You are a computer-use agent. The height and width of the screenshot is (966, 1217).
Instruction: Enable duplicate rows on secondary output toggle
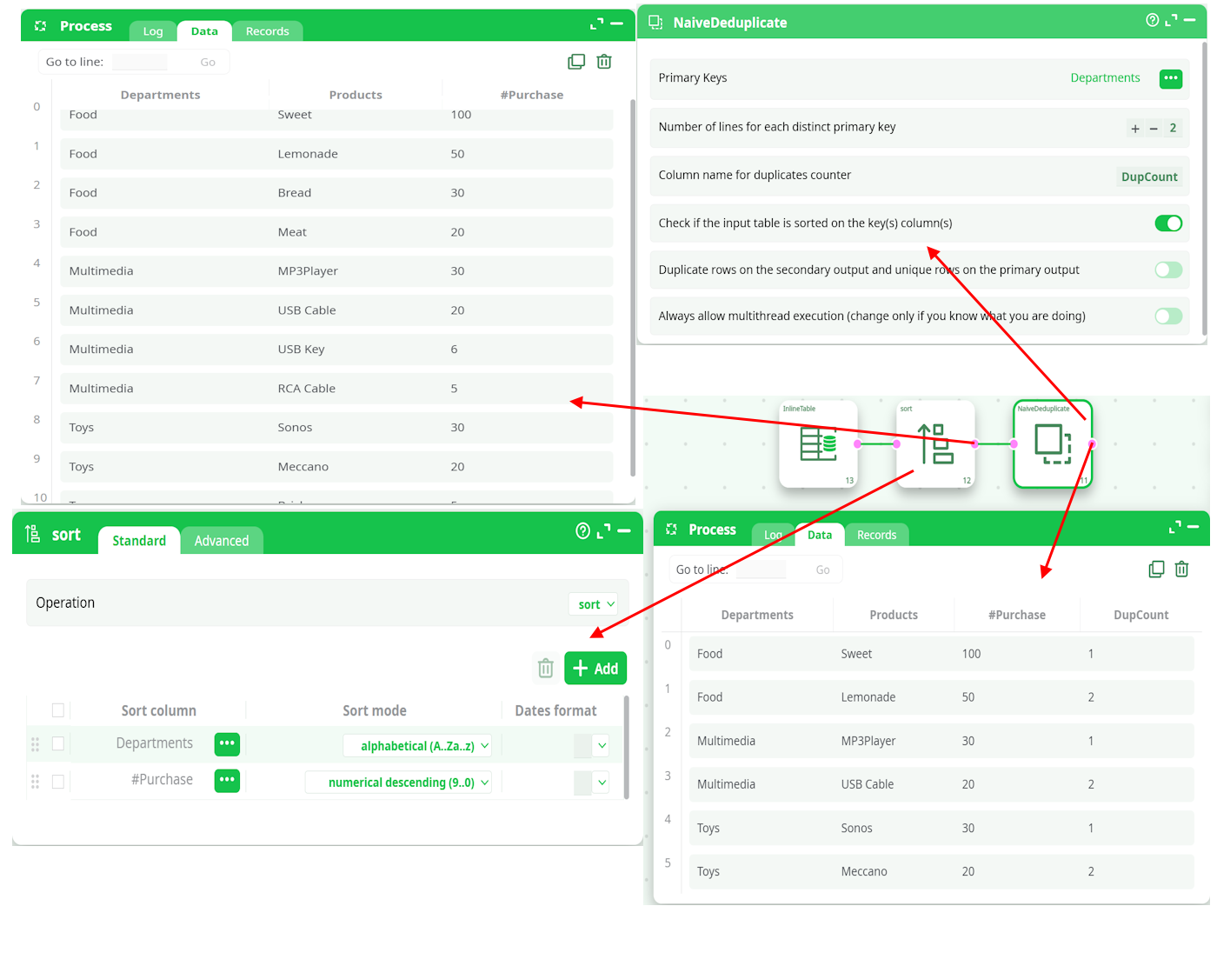pos(1168,270)
